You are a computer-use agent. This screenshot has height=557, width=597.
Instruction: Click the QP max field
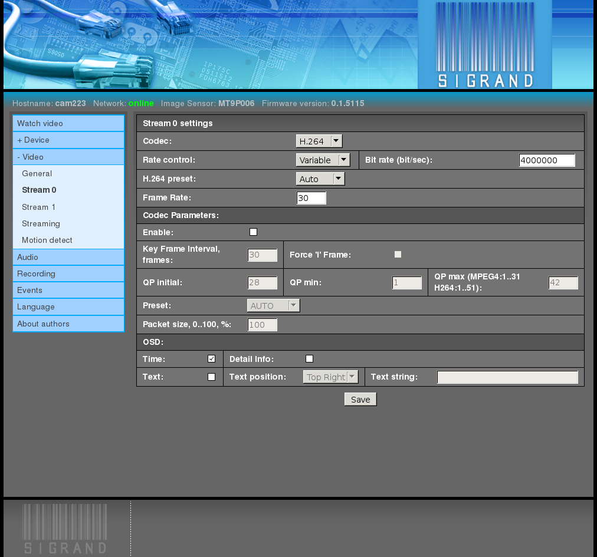pos(563,283)
